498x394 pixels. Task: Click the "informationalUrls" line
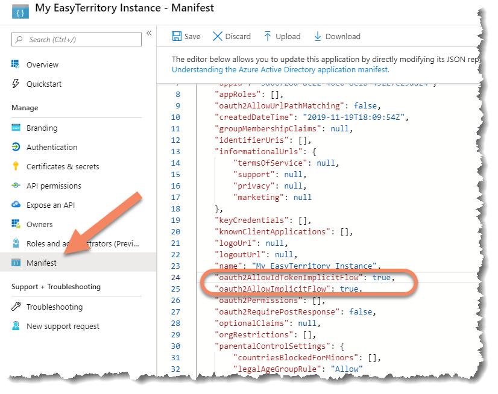pos(265,151)
